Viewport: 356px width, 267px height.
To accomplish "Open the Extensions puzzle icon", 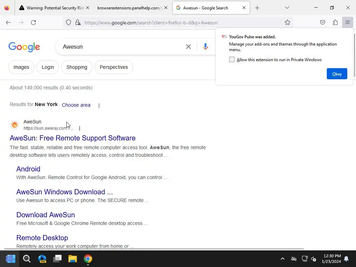I will pos(335,22).
